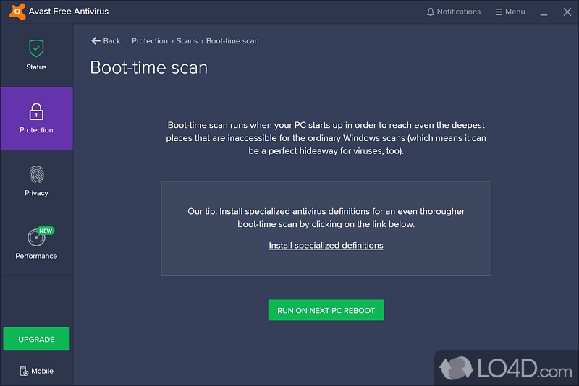579x386 pixels.
Task: Close the Avast window
Action: coord(567,12)
